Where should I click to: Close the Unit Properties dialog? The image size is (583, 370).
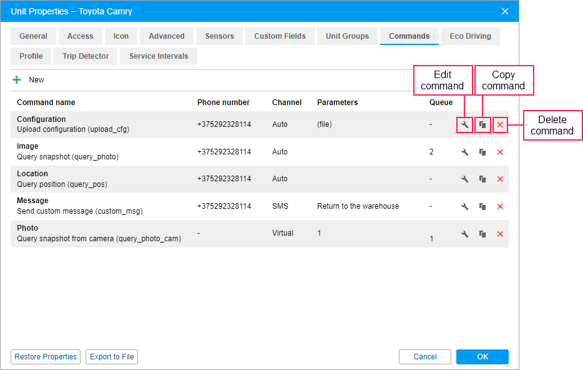tap(505, 11)
